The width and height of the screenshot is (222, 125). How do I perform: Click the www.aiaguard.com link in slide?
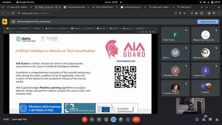coord(126,61)
